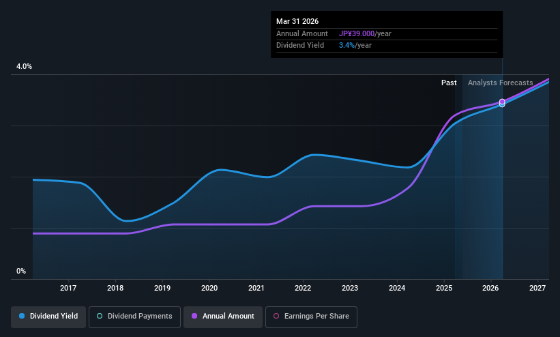Image resolution: width=560 pixels, height=337 pixels.
Task: Click the 2024 x-axis label
Action: pos(397,288)
